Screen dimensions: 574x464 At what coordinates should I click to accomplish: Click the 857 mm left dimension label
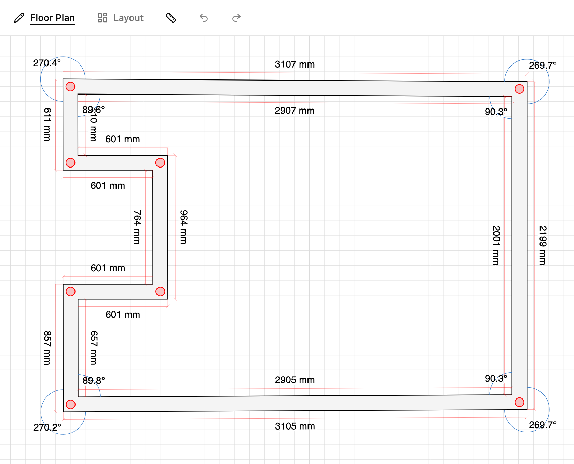47,348
